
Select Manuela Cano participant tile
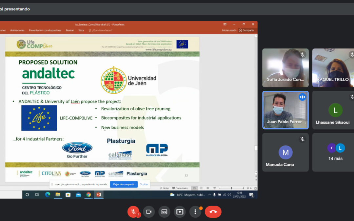click(x=285, y=152)
